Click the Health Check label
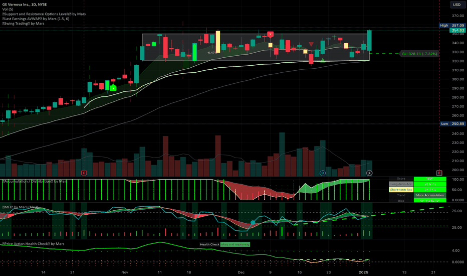 coord(209,244)
